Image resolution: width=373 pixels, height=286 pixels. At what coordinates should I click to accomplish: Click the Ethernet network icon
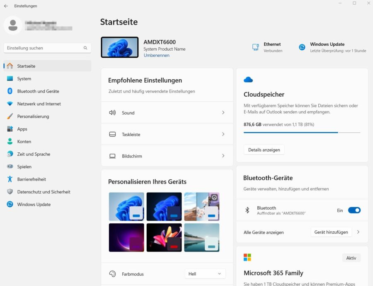coord(255,47)
